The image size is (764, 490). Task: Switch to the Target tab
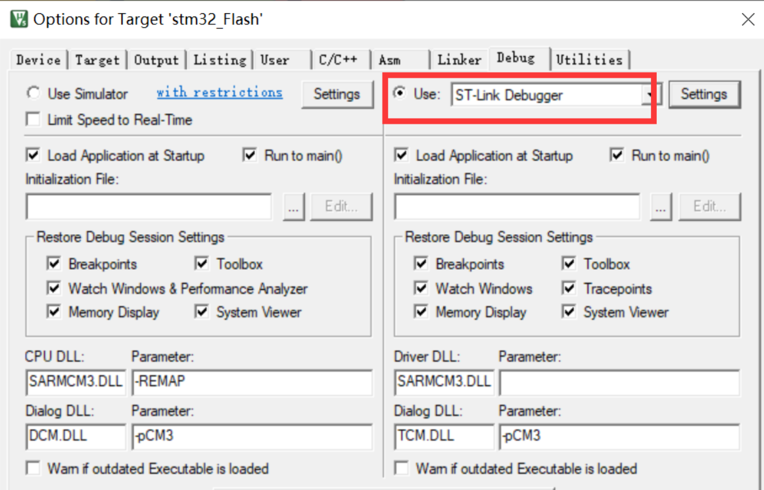coord(97,60)
